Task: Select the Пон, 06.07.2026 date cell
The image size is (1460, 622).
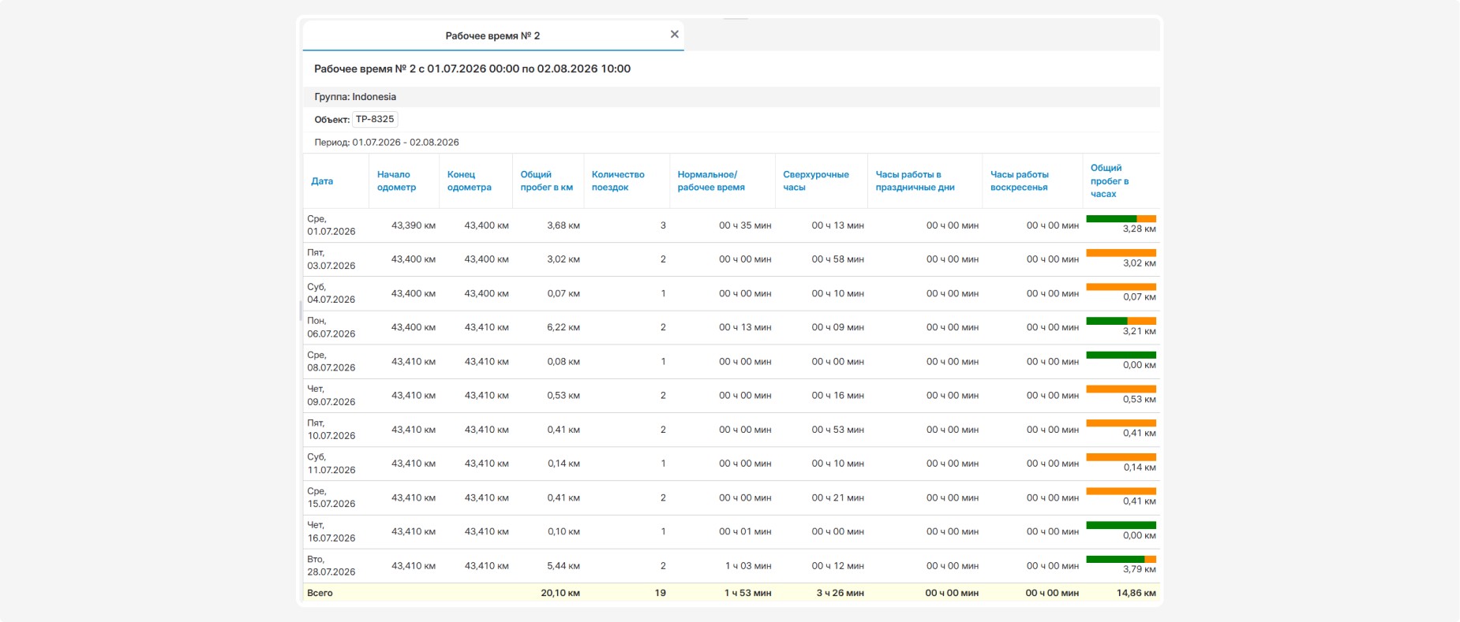Action: [331, 327]
